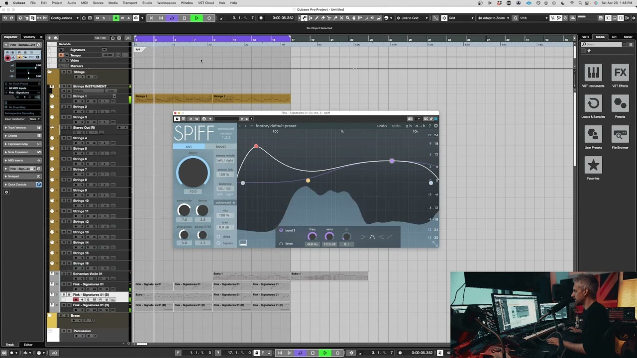Open Favorites in Media rack

593,169
